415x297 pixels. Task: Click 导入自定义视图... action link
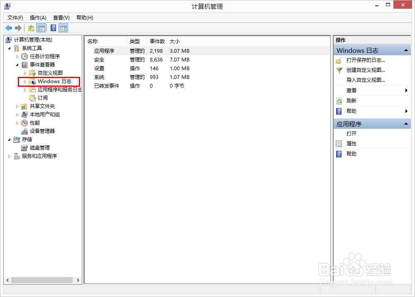point(366,80)
